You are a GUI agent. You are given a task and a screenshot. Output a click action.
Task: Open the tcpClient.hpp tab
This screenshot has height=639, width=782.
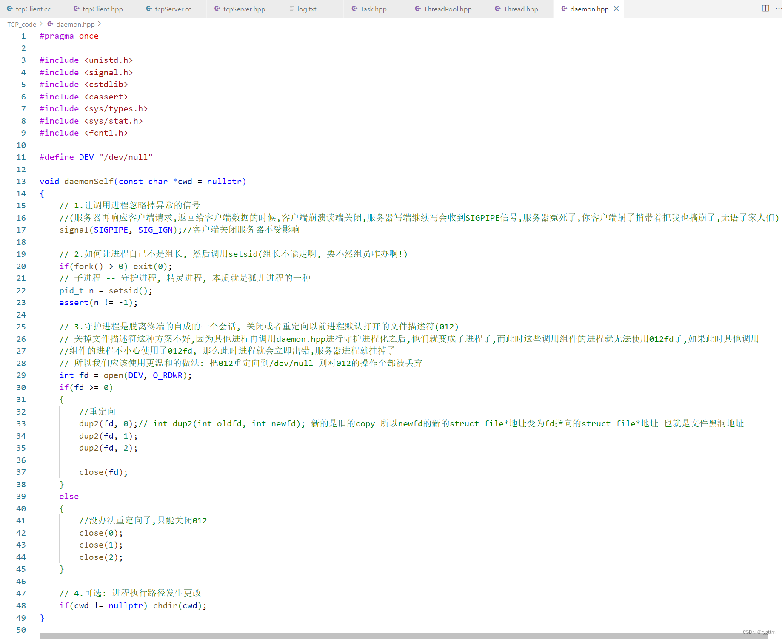point(103,9)
